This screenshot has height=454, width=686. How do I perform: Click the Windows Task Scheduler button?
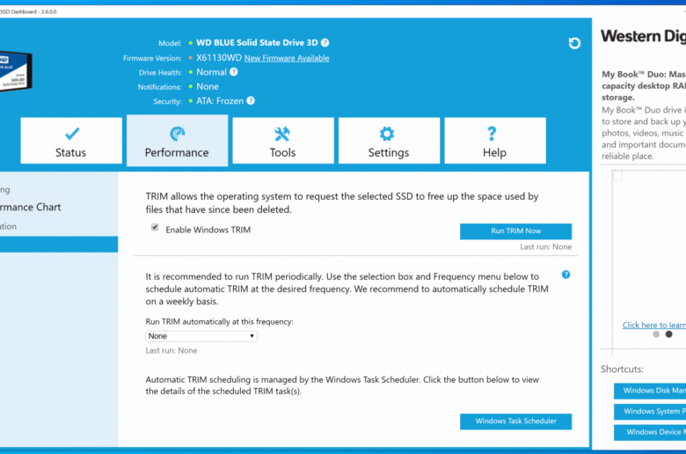[x=515, y=421]
